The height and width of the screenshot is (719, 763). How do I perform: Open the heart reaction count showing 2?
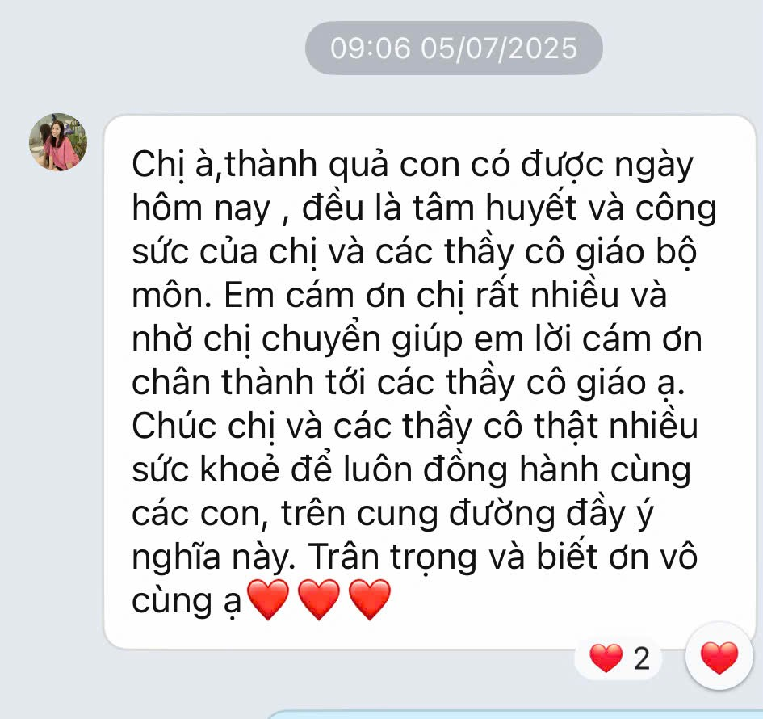619,658
